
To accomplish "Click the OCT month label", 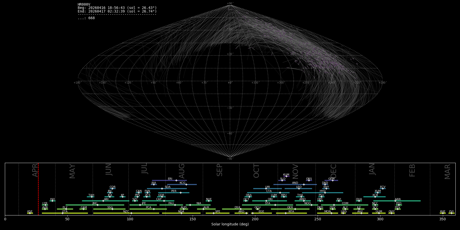I will click(x=256, y=171).
